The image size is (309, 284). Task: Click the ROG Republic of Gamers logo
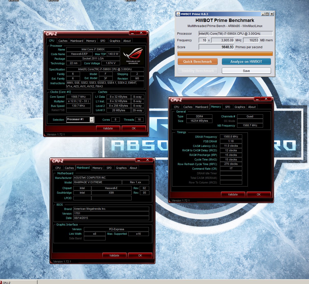(x=133, y=55)
